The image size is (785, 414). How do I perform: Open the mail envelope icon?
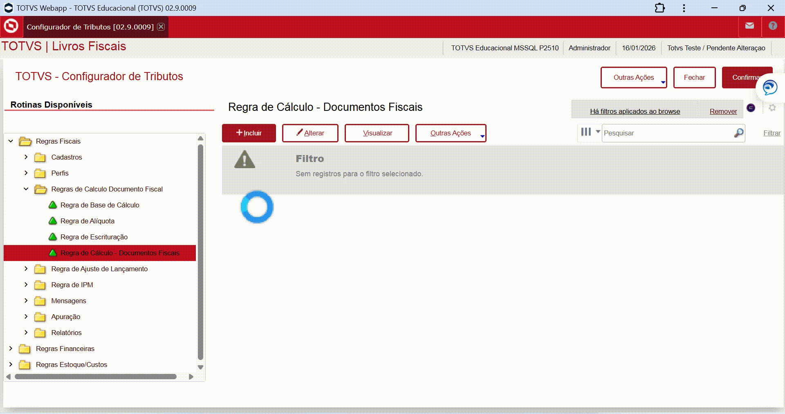click(x=749, y=26)
